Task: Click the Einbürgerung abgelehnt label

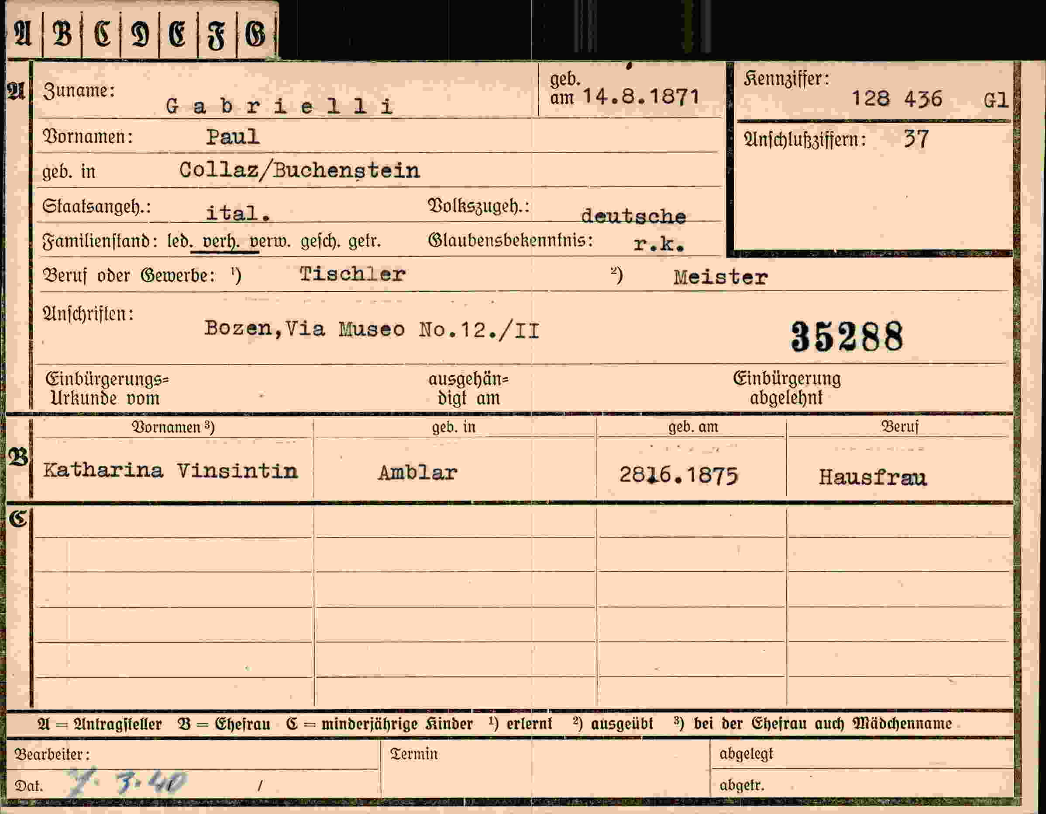Action: (787, 388)
